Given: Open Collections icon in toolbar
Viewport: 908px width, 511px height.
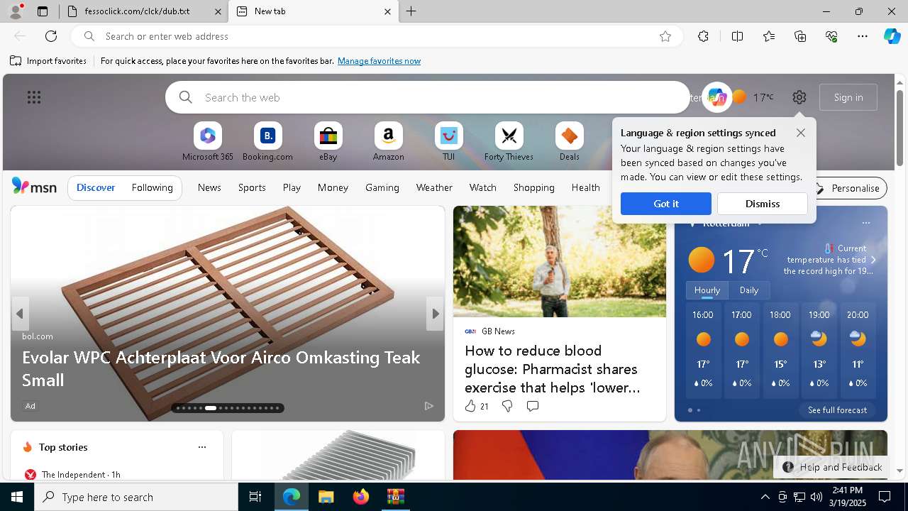Looking at the screenshot, I should tap(800, 36).
